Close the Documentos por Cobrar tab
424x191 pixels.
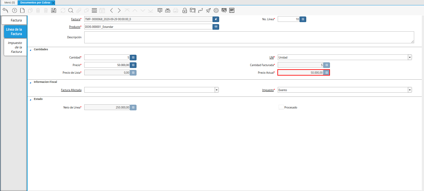coord(53,3)
